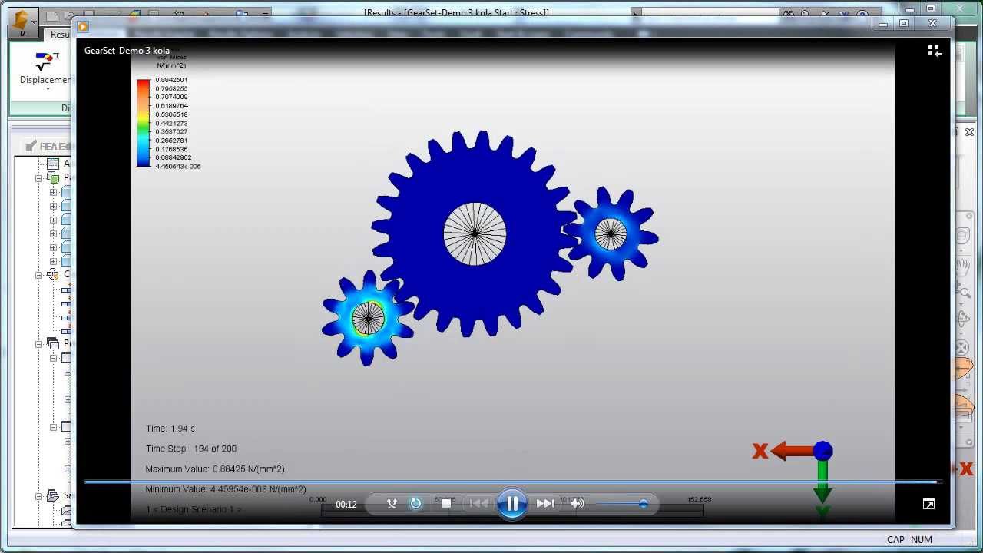Mute the player volume speaker icon
Image resolution: width=983 pixels, height=553 pixels.
pos(578,504)
